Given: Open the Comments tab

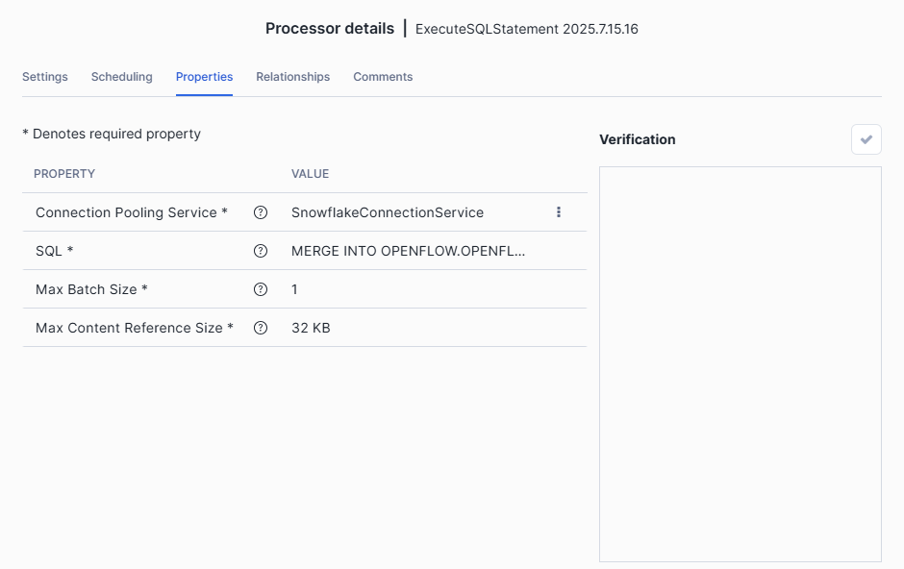Looking at the screenshot, I should (x=383, y=77).
